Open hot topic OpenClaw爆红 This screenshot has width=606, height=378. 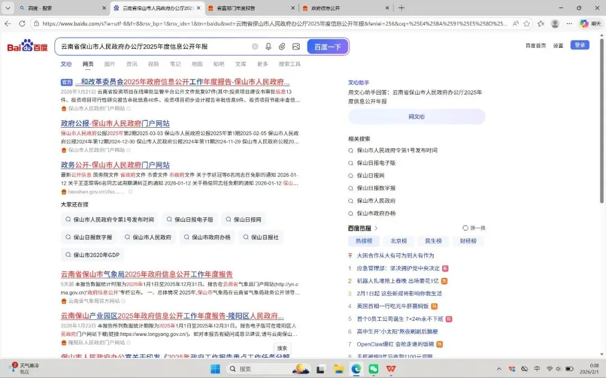coord(396,344)
